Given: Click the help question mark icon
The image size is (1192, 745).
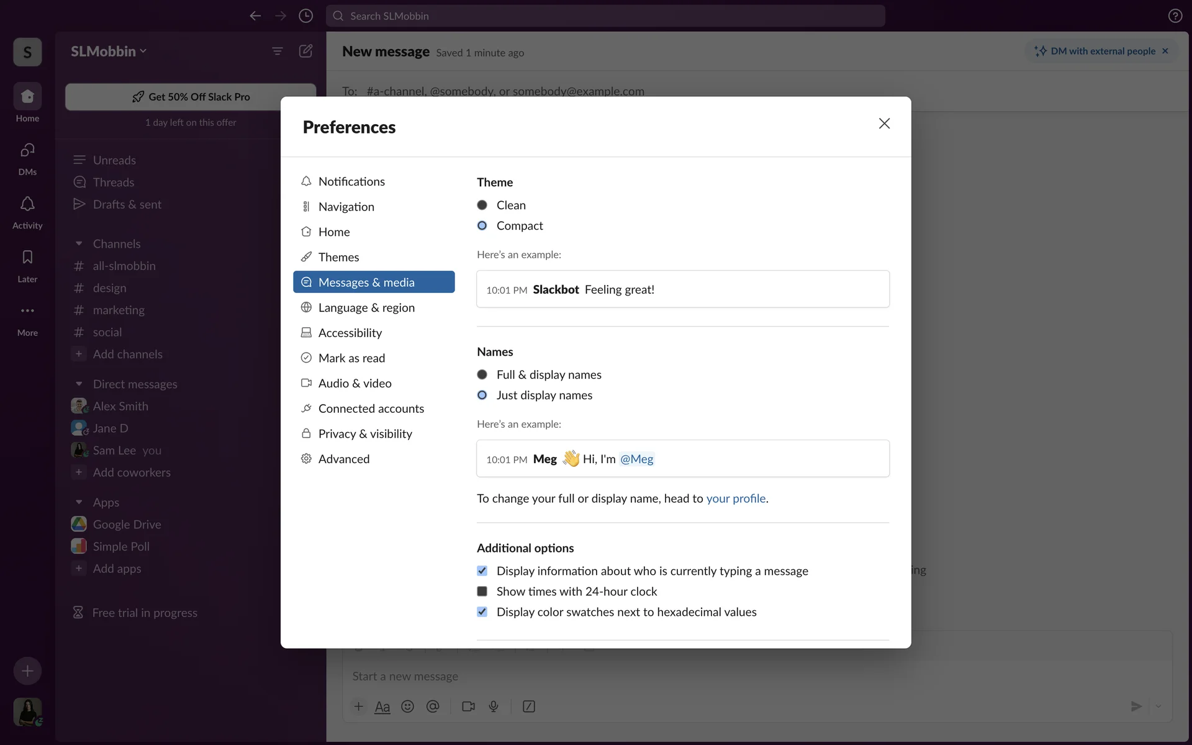Looking at the screenshot, I should click(1175, 16).
